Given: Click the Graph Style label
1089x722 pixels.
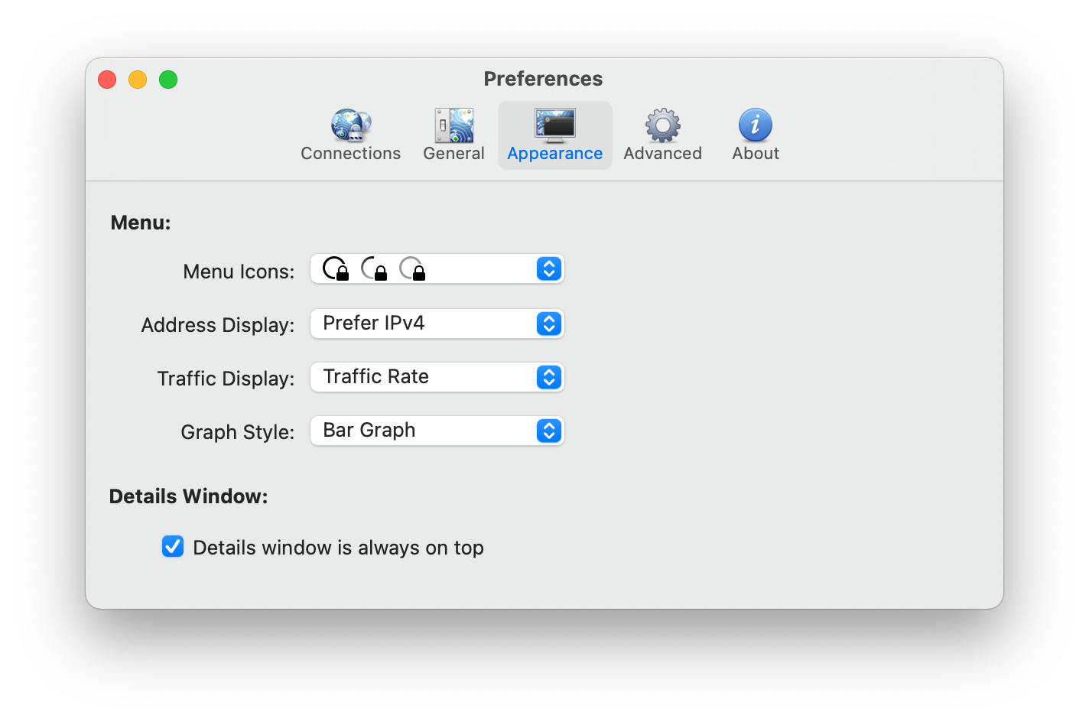Looking at the screenshot, I should pyautogui.click(x=238, y=432).
